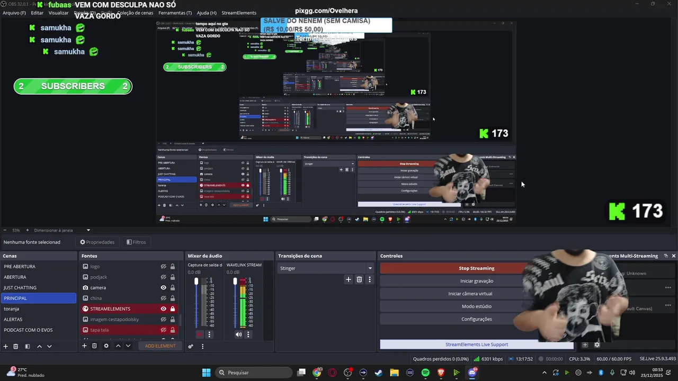
Task: Move the selected source up
Action: pos(118,346)
